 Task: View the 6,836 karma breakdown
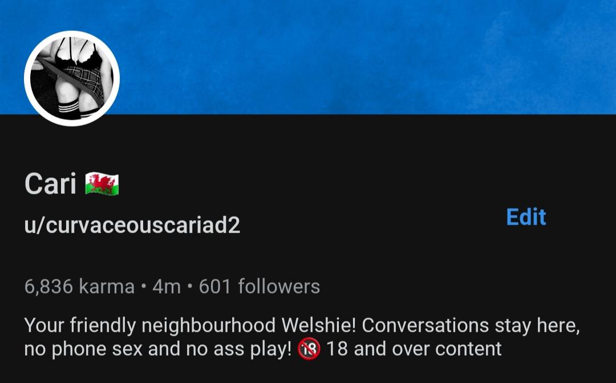[x=79, y=287]
